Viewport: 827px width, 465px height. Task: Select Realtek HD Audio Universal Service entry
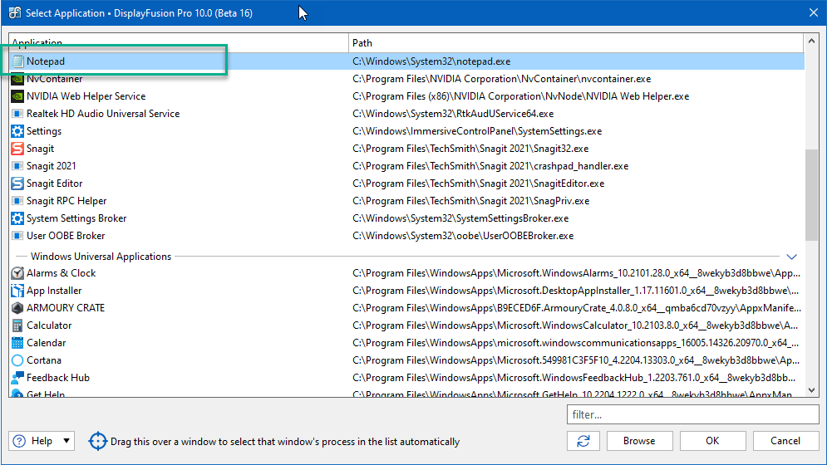click(103, 114)
